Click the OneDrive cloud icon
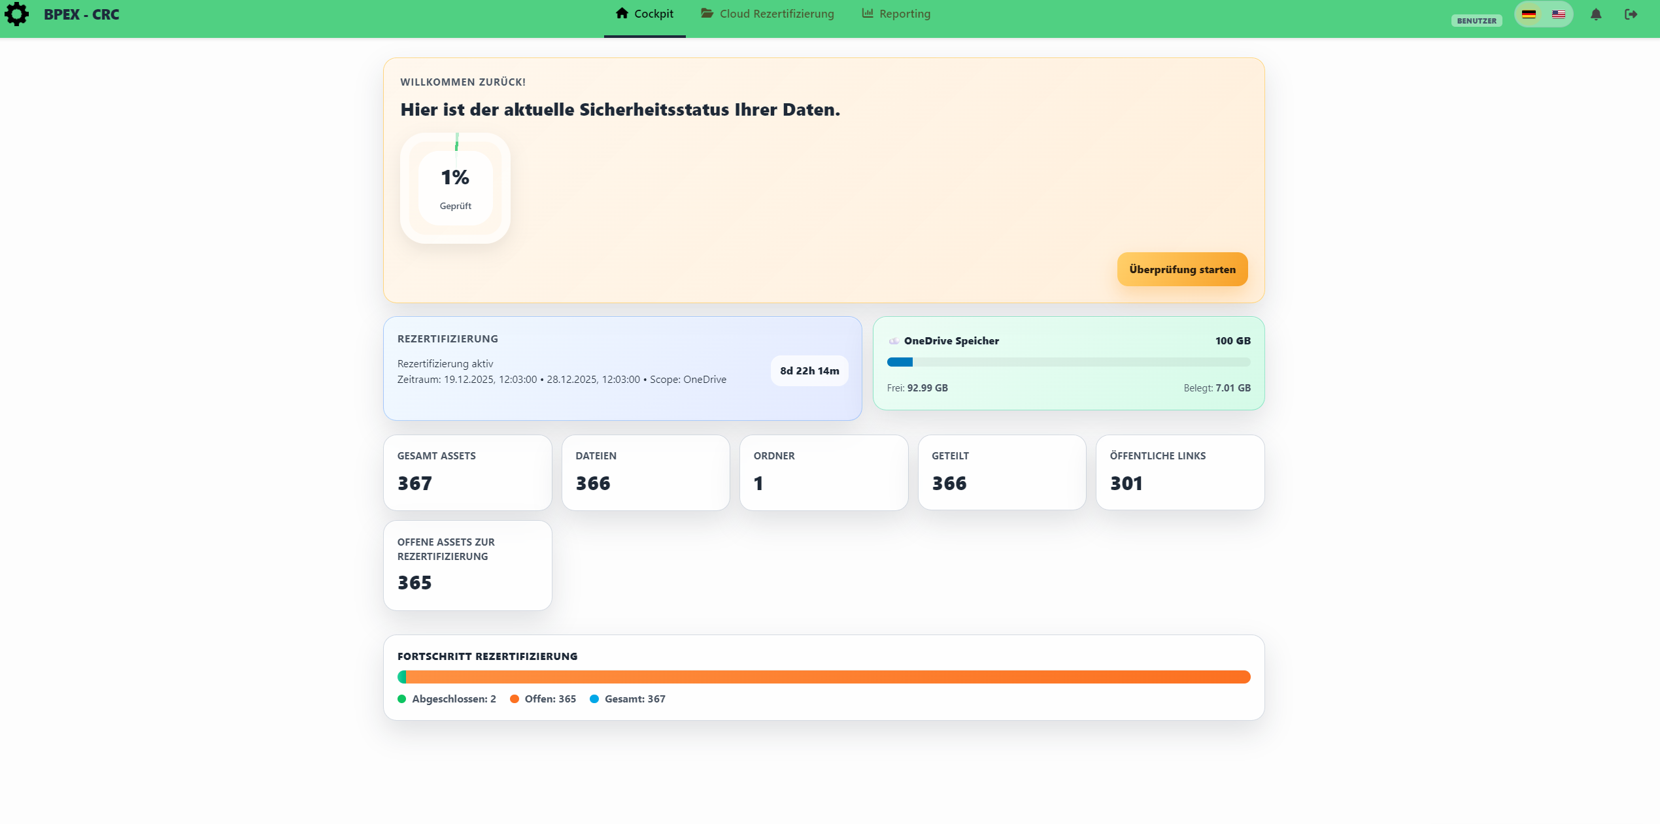This screenshot has height=824, width=1660. tap(894, 341)
